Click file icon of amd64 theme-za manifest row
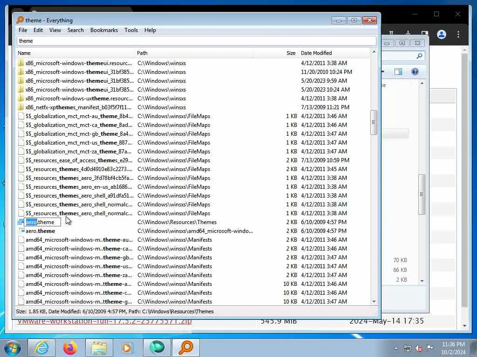This screenshot has height=357, width=477. coord(21,275)
